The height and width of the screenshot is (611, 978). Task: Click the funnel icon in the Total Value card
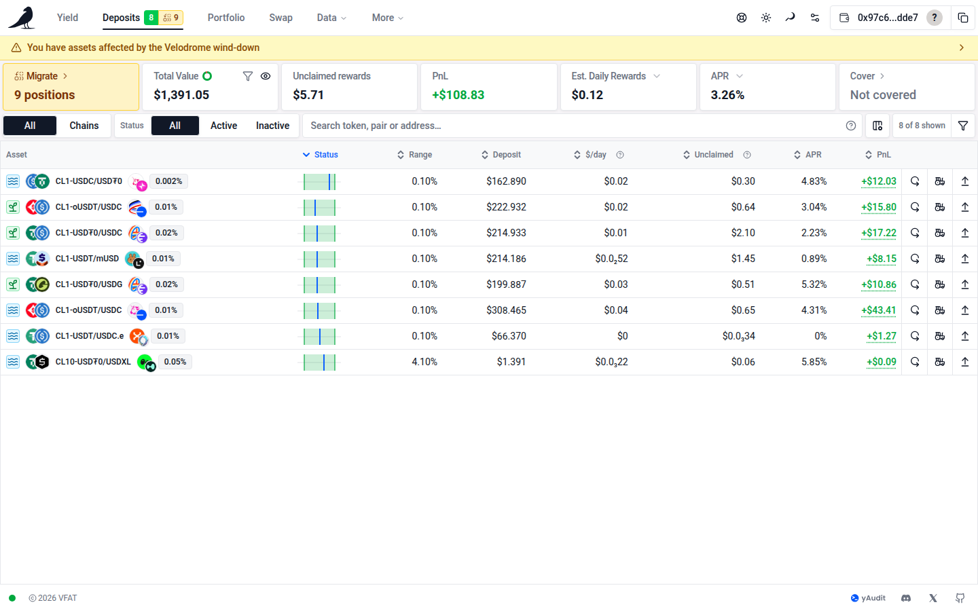pos(248,76)
